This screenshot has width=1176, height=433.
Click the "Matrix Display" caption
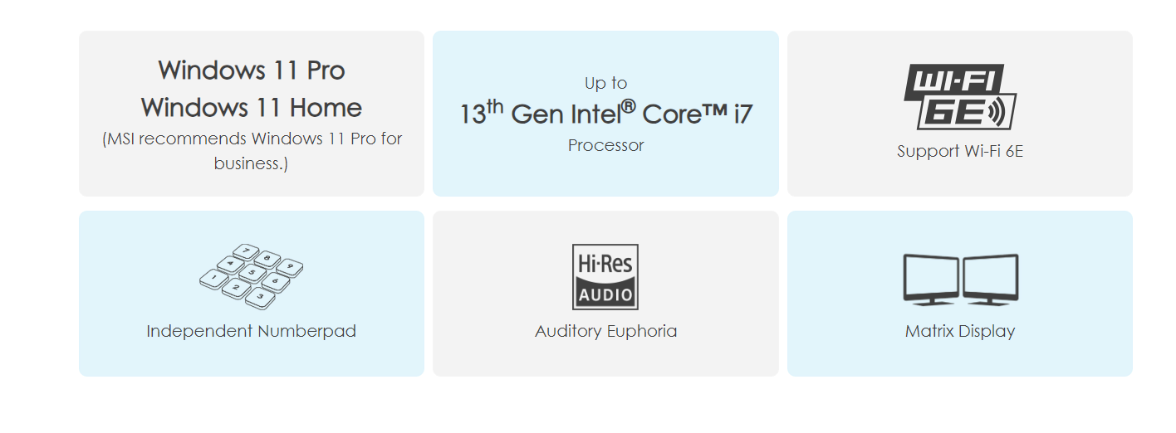[960, 331]
